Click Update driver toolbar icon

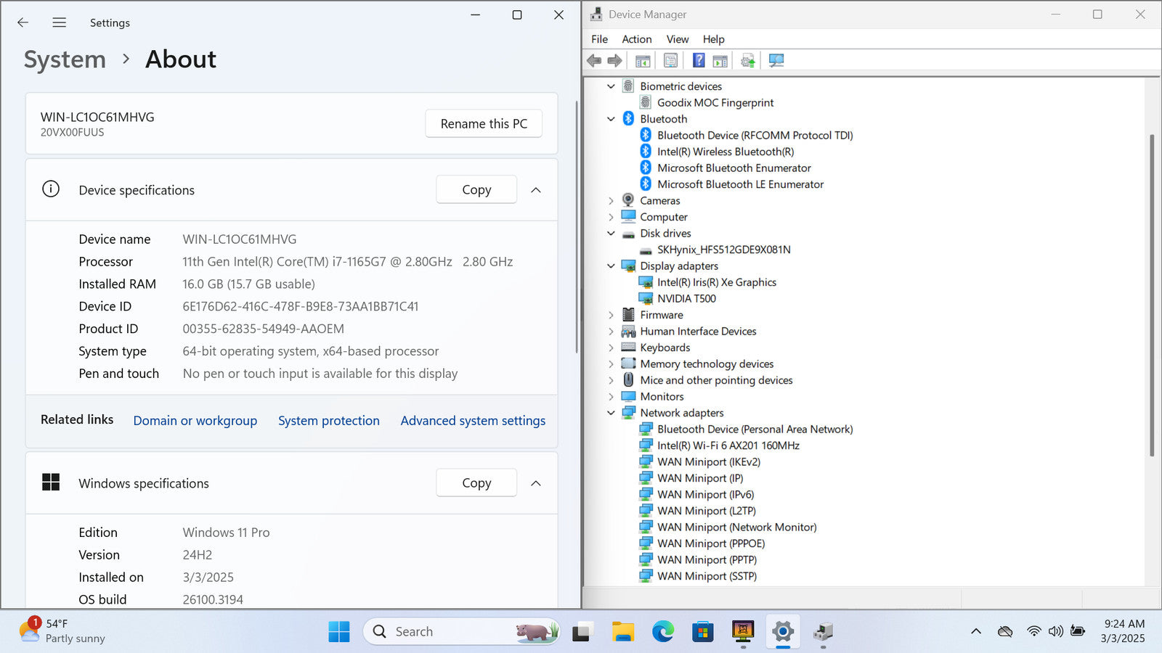[x=748, y=61]
